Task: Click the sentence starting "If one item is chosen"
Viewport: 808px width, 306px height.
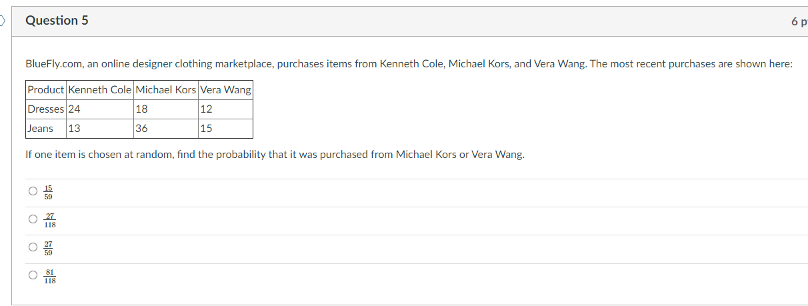Action: pyautogui.click(x=275, y=155)
